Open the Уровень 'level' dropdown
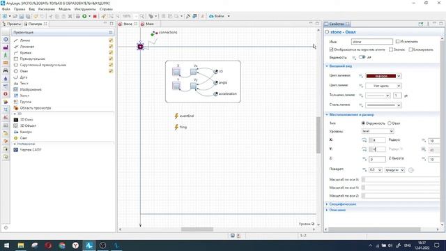The image size is (446, 251). pyautogui.click(x=378, y=131)
